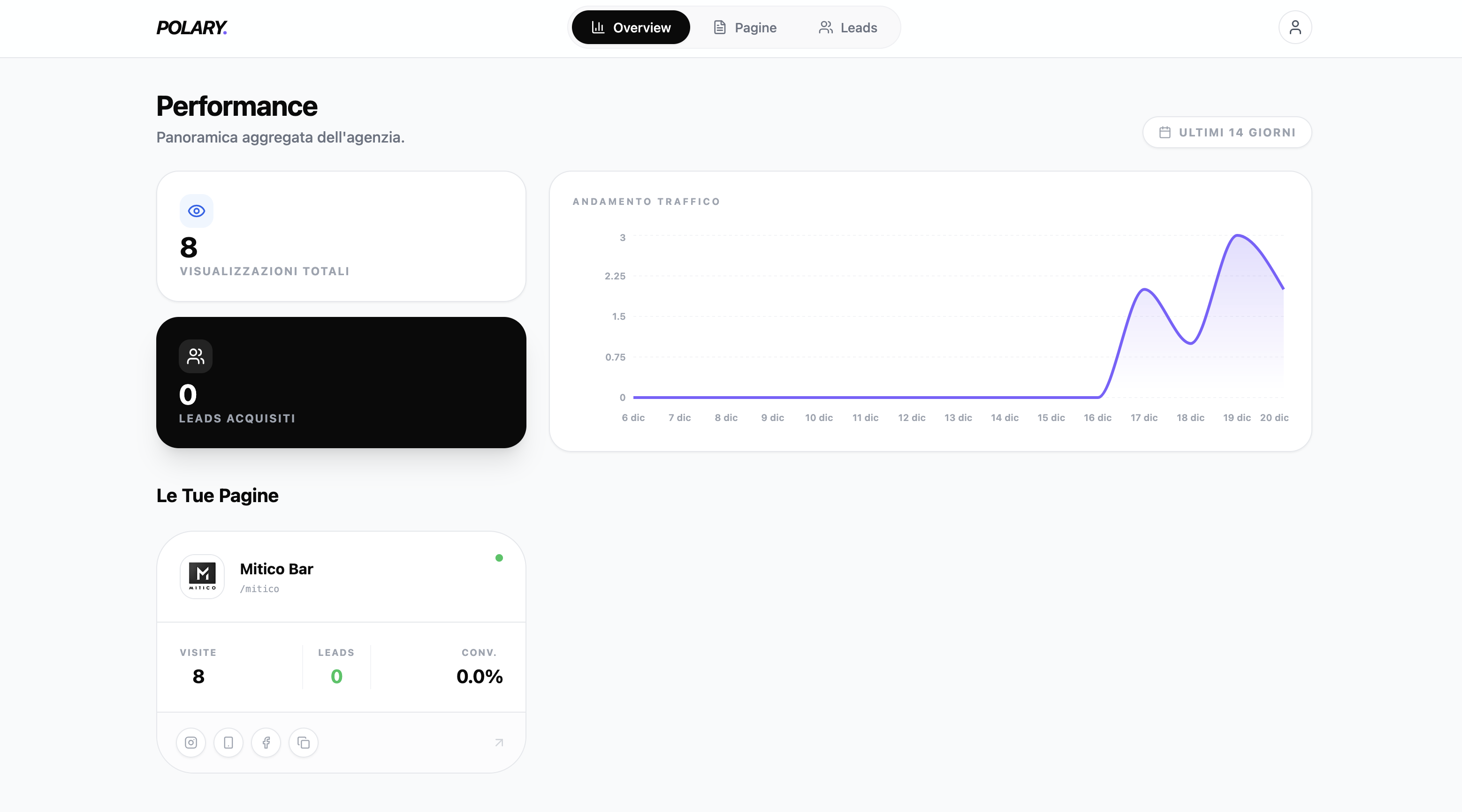1462x812 pixels.
Task: Select the mobile preview icon on Mitico Bar card
Action: click(x=228, y=743)
